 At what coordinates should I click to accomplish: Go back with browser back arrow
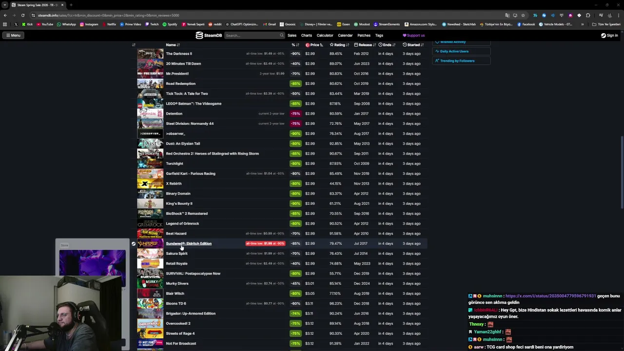coord(5,15)
